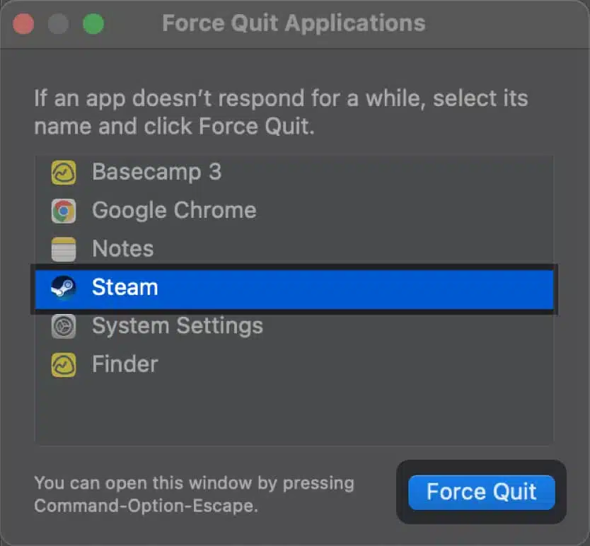Screen dimensions: 590x546
Task: Click the Force Quit Applications title bar
Action: tap(294, 23)
